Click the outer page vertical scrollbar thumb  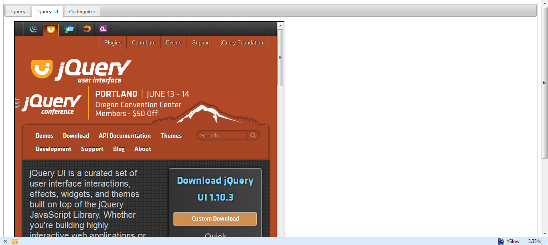tap(544, 82)
